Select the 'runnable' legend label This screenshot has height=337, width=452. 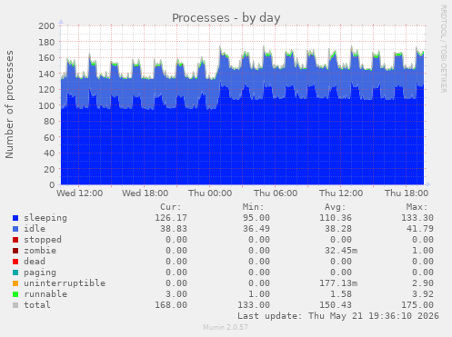45,294
